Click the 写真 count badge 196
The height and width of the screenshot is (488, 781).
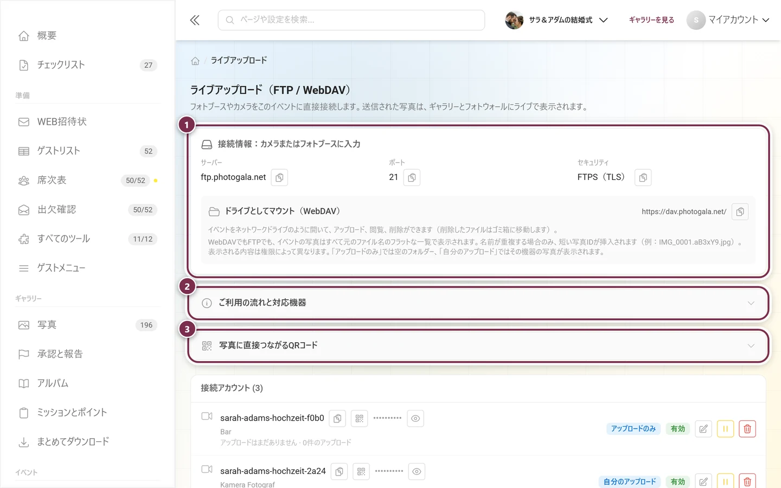146,325
